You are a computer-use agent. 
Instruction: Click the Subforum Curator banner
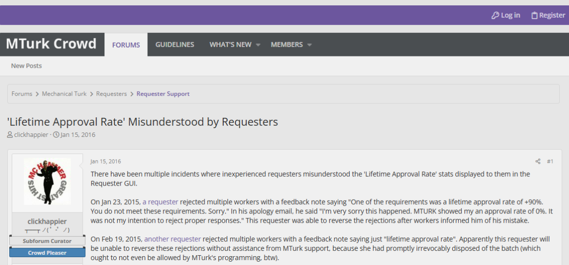tap(47, 241)
